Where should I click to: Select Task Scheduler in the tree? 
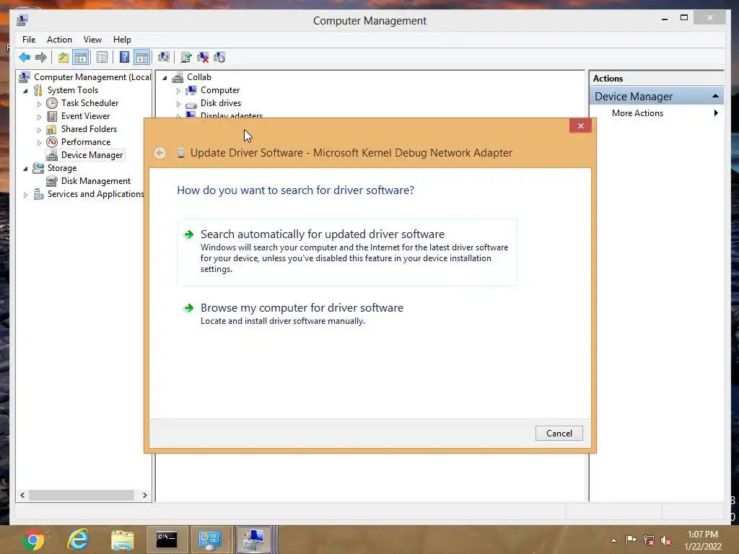point(89,102)
